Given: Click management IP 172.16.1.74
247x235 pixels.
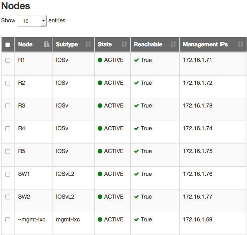Looking at the screenshot, I should click(198, 128).
